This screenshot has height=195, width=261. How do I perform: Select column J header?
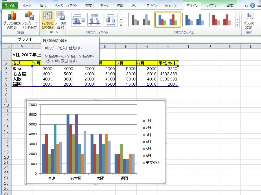209,46
